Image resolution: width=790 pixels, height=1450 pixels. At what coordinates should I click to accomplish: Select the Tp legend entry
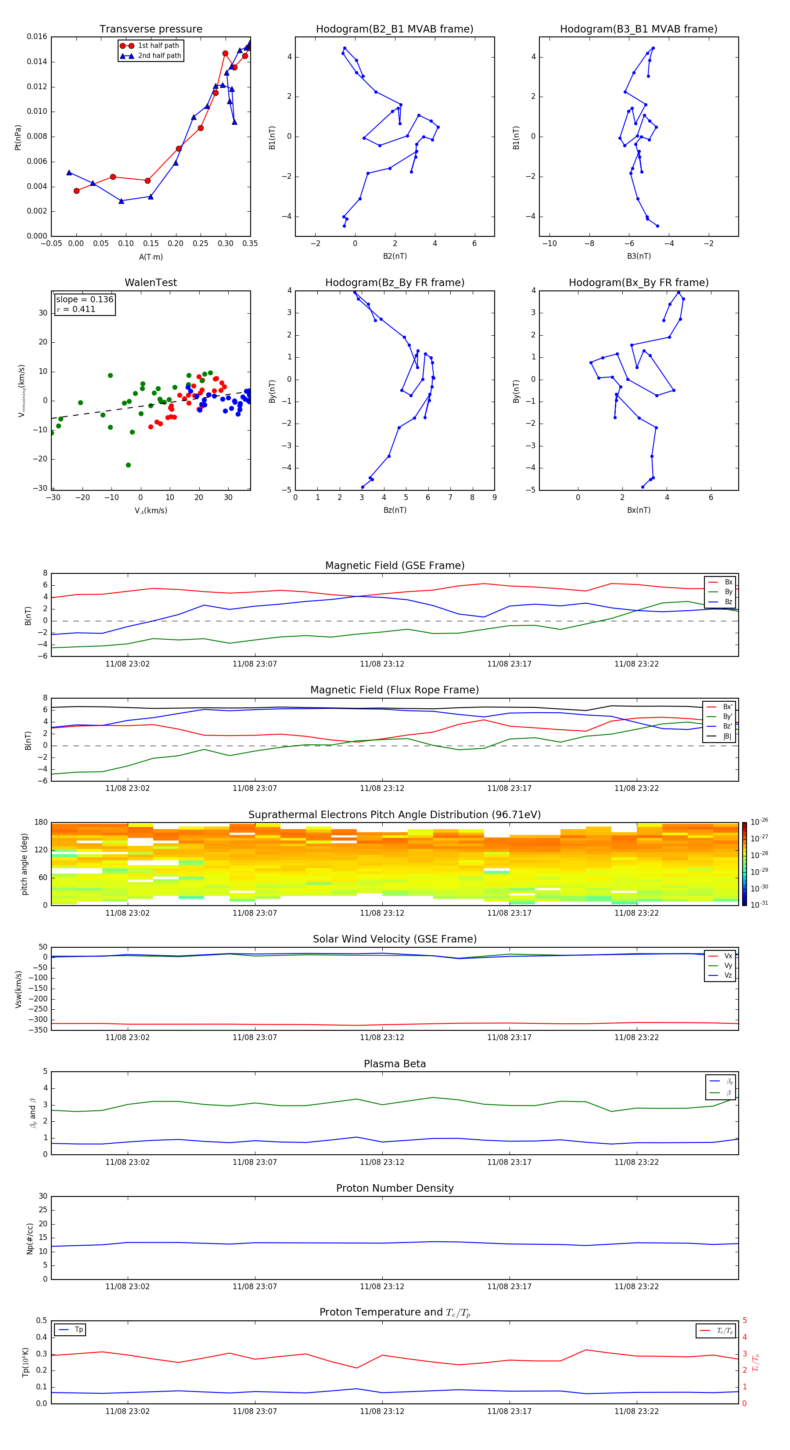click(70, 1330)
